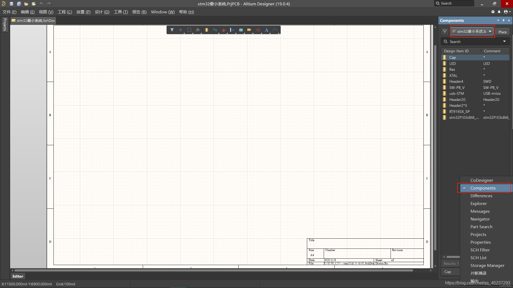Image resolution: width=513 pixels, height=288 pixels.
Task: Open the 设计 (D) menu
Action: point(102,12)
